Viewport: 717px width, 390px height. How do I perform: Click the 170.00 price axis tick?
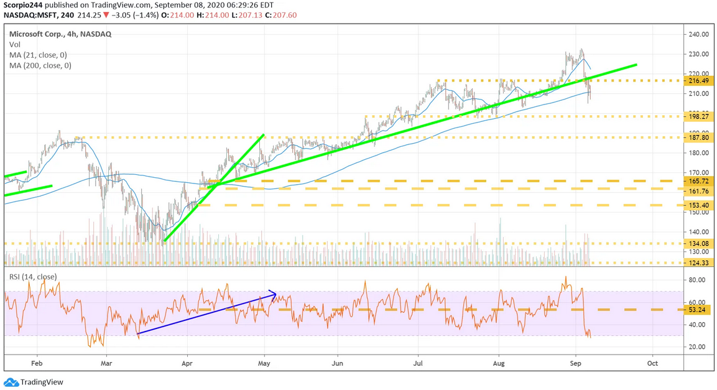click(699, 173)
